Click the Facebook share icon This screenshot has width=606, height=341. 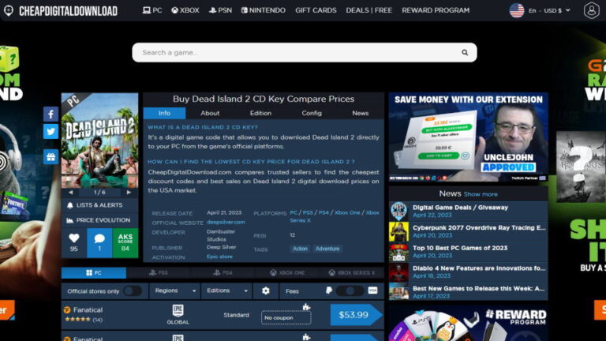(50, 114)
